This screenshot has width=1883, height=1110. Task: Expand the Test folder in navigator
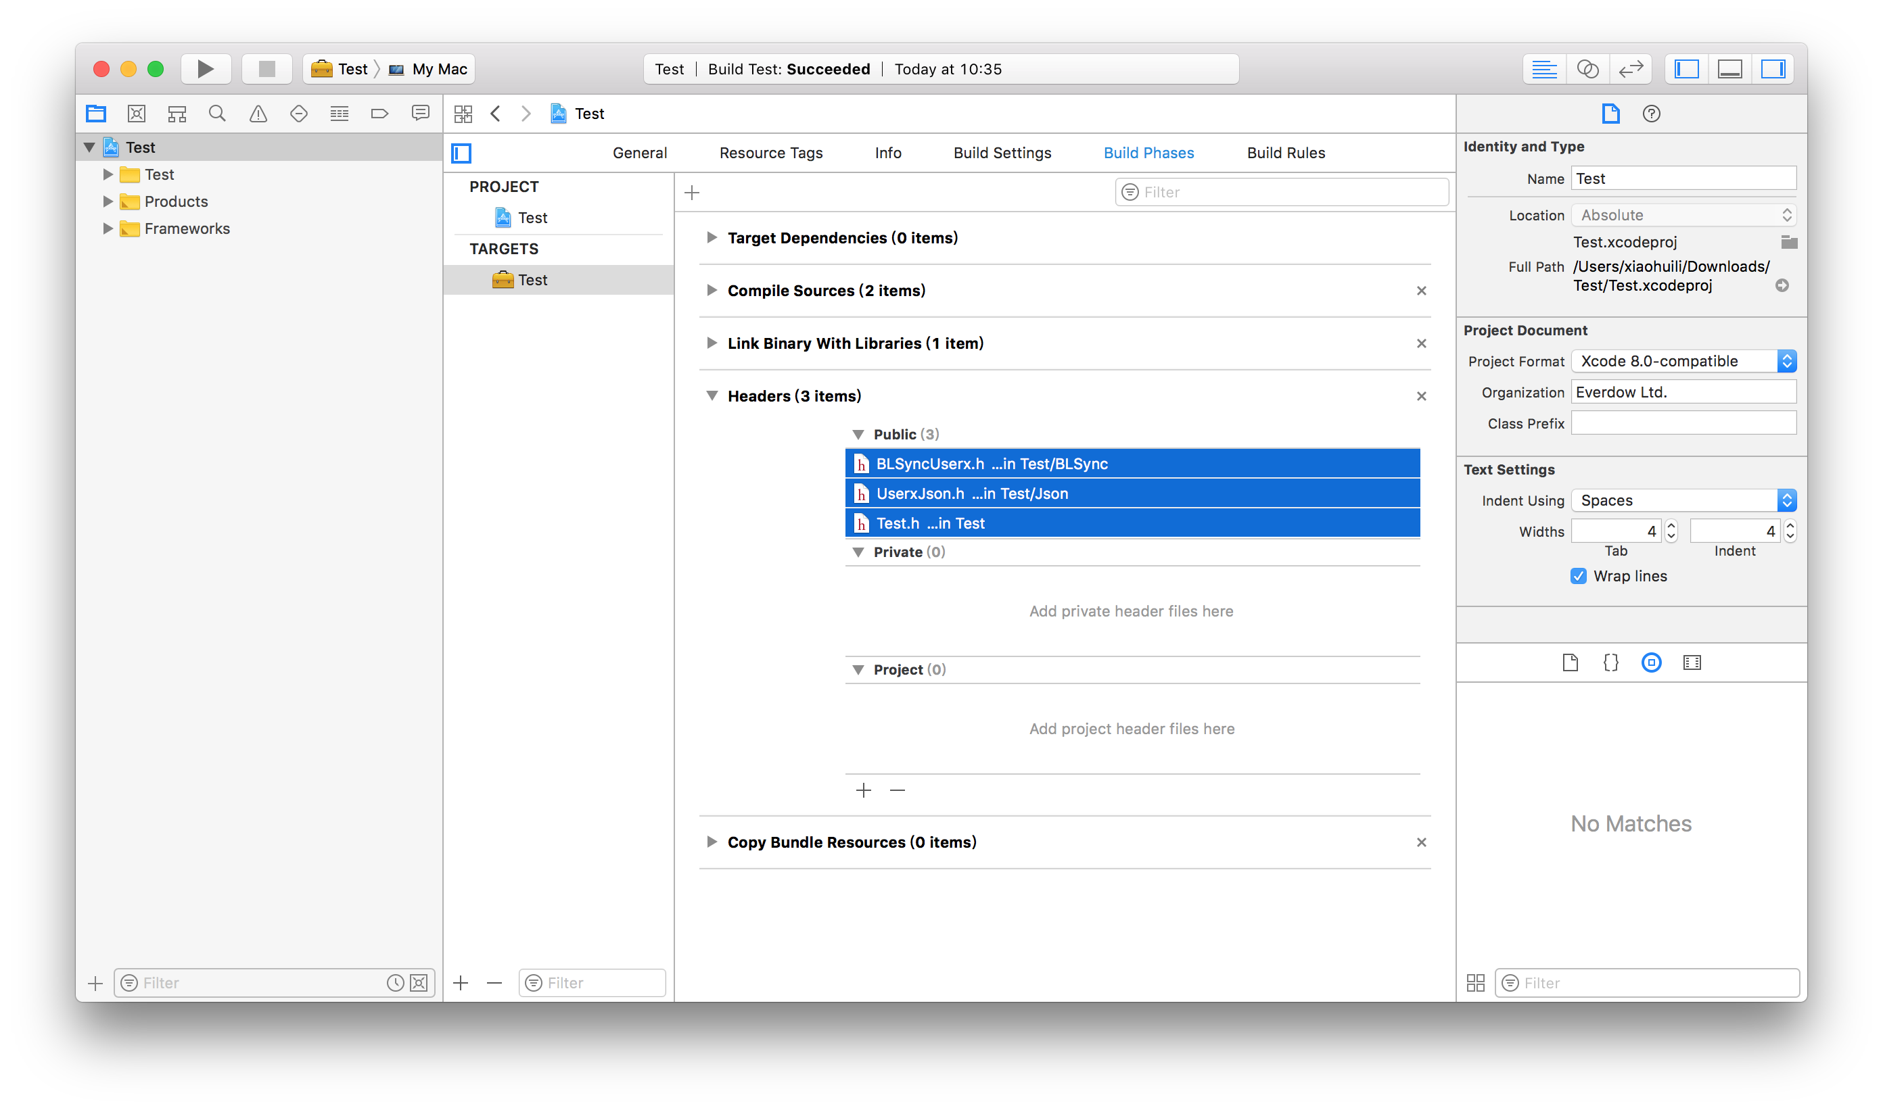[x=108, y=174]
